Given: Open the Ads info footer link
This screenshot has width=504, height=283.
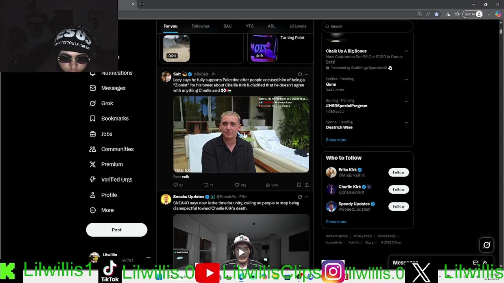Looking at the screenshot, I should [354, 243].
